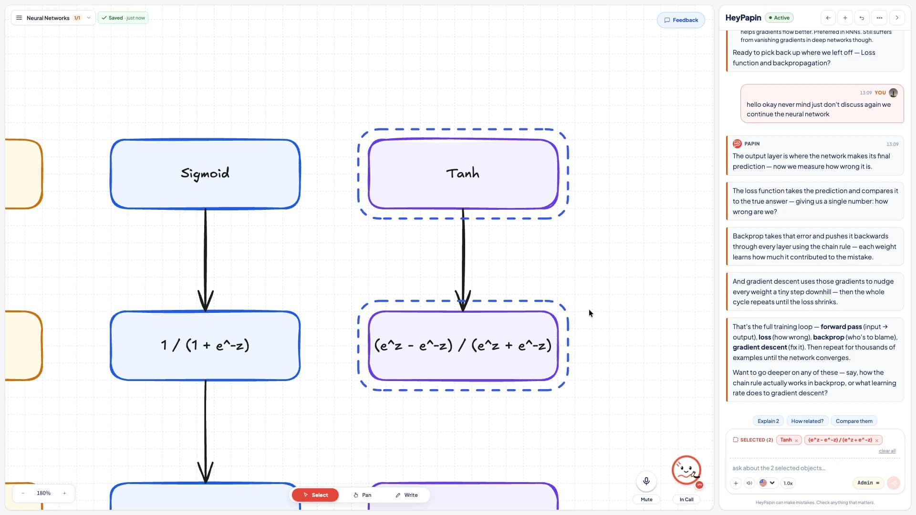Image resolution: width=916 pixels, height=515 pixels.
Task: Switch to the Write tool
Action: point(406,495)
